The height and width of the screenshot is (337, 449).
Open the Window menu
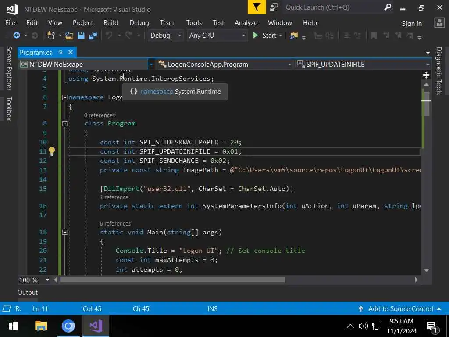tap(280, 23)
